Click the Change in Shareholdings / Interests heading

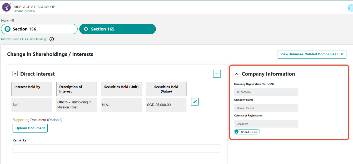50,54
